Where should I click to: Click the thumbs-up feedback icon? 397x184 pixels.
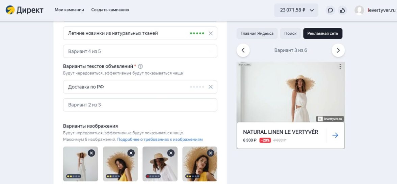(342, 10)
